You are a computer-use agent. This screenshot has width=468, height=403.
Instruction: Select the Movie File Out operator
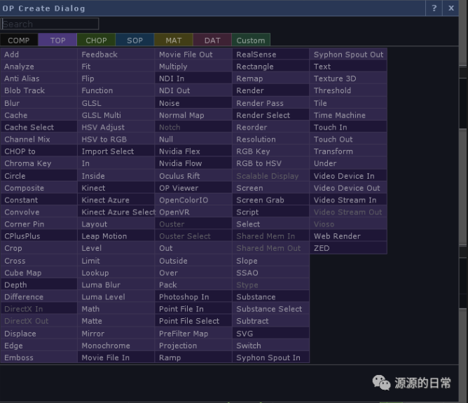click(x=193, y=55)
